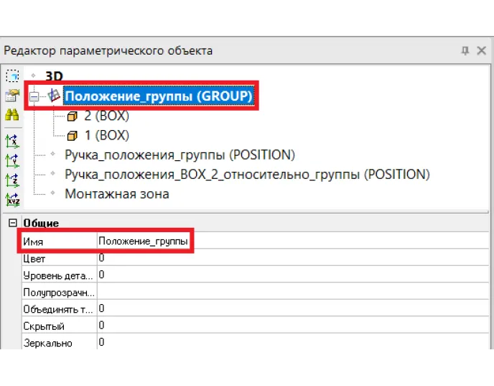Click the Уровень дета... property label
Screen dimensions: 494x386
tap(58, 275)
